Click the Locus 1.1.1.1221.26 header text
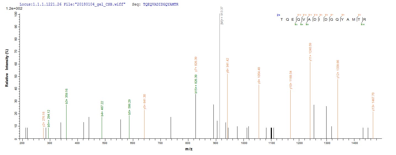The width and height of the screenshot is (396, 155). [x=38, y=5]
